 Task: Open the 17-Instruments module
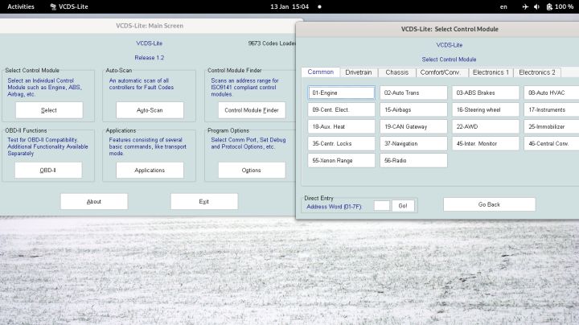click(552, 109)
